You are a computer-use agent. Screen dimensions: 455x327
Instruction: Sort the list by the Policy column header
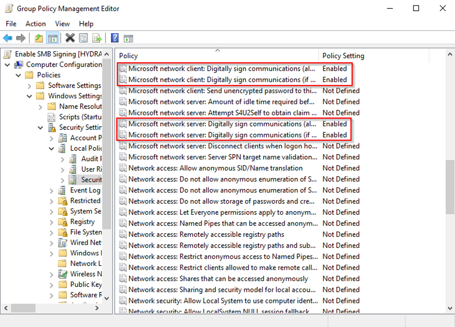(x=128, y=56)
